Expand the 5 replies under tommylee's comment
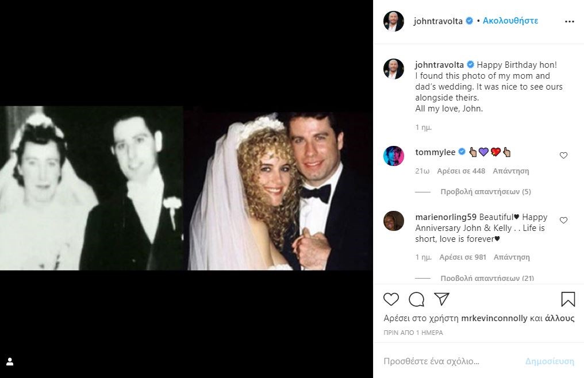Viewport: 584px width, 378px height. [486, 192]
